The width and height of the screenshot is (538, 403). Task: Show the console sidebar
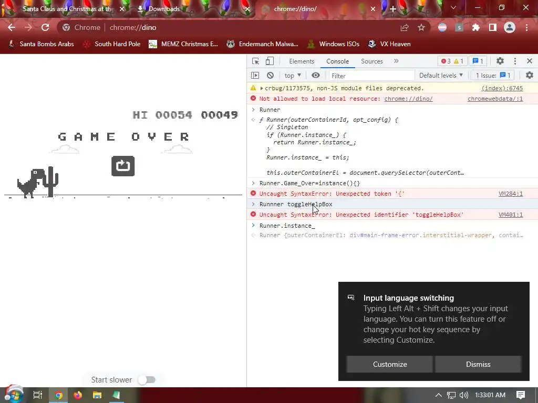coord(255,76)
